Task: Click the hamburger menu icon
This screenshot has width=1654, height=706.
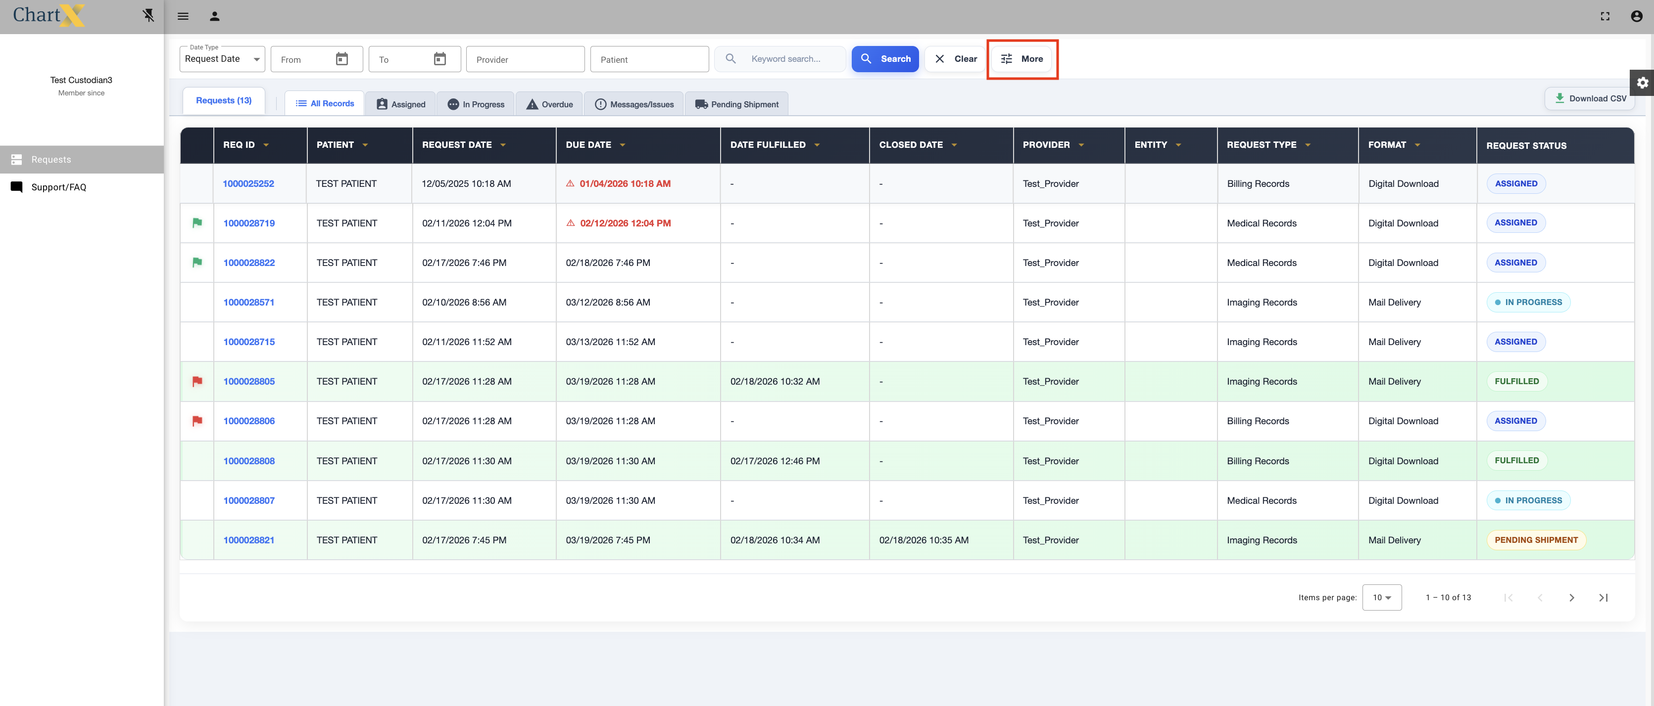Action: (x=183, y=17)
